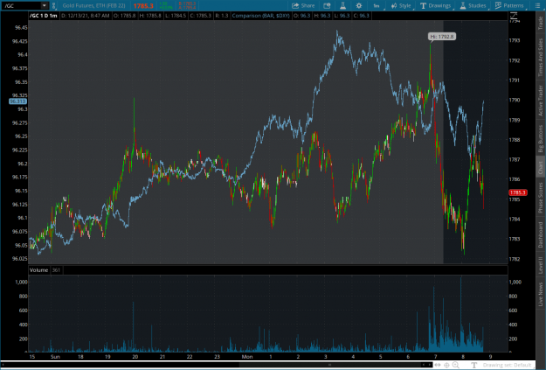Viewport: 546px width, 370px height.
Task: Click the Share button
Action: point(303,5)
